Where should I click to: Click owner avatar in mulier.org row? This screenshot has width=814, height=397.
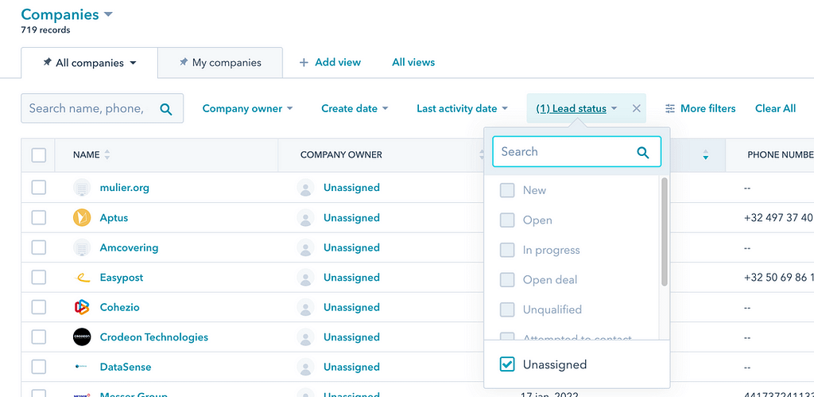(306, 188)
